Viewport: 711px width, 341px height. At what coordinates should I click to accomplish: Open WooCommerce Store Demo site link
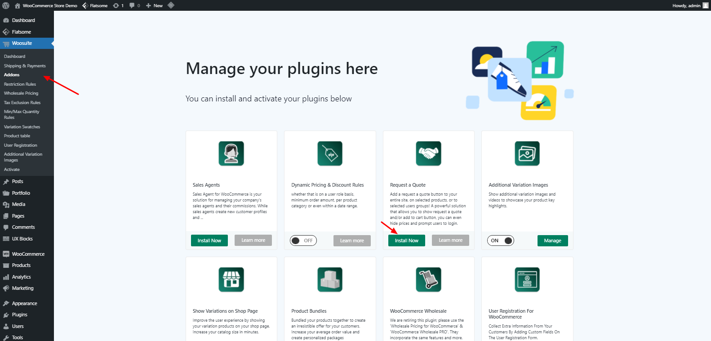coord(46,5)
